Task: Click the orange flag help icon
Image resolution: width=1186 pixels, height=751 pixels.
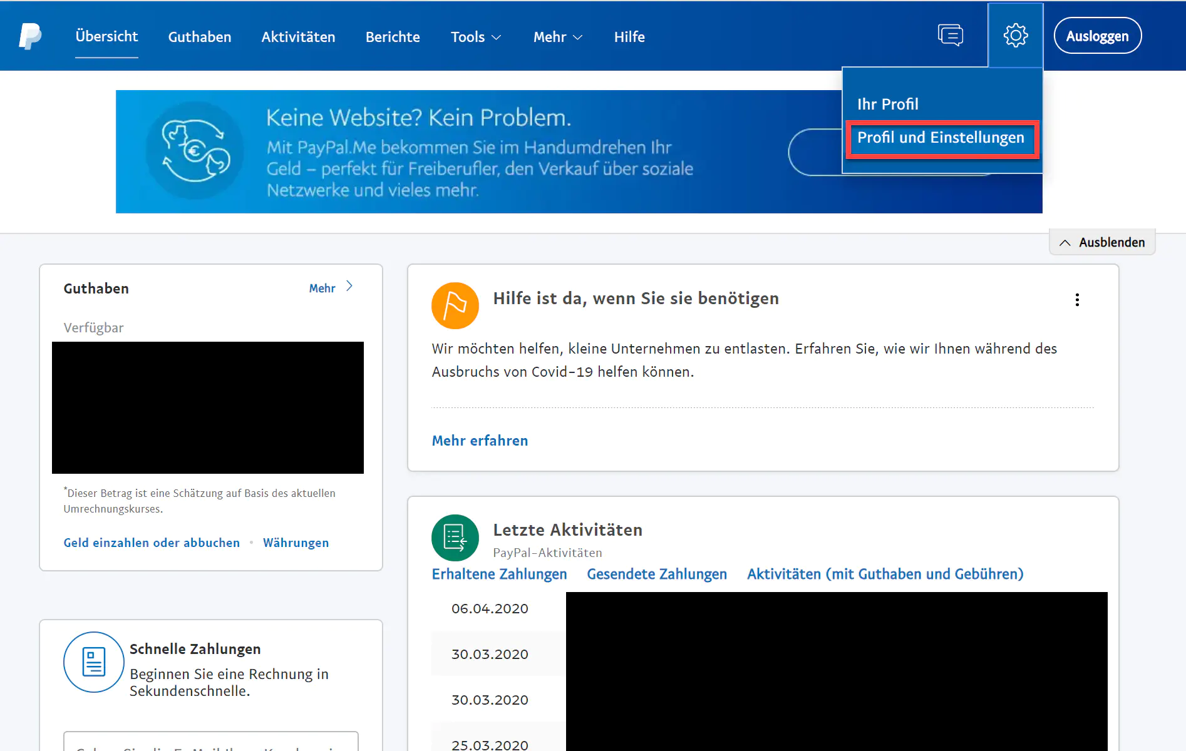Action: (455, 305)
